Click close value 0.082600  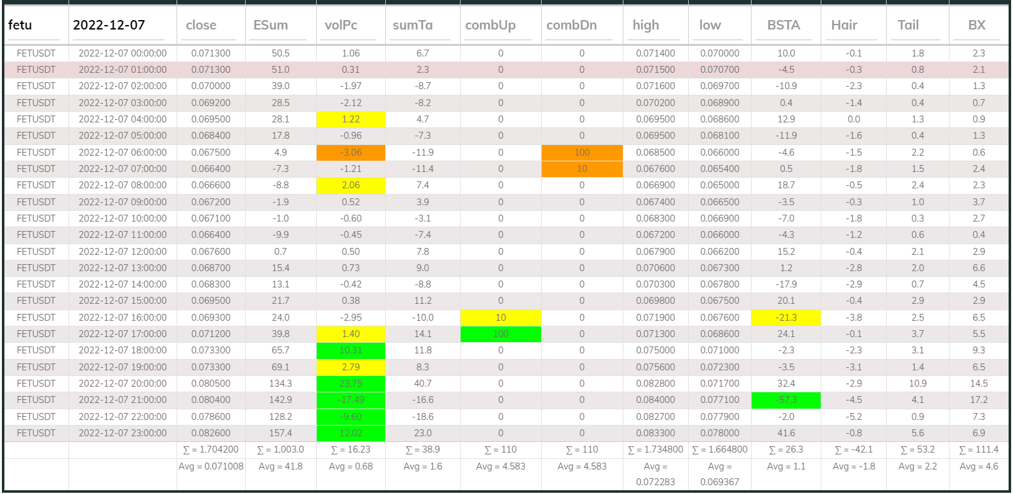pos(211,433)
